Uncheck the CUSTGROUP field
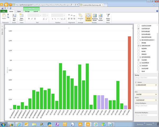The height and width of the screenshot is (127, 159). point(138,29)
